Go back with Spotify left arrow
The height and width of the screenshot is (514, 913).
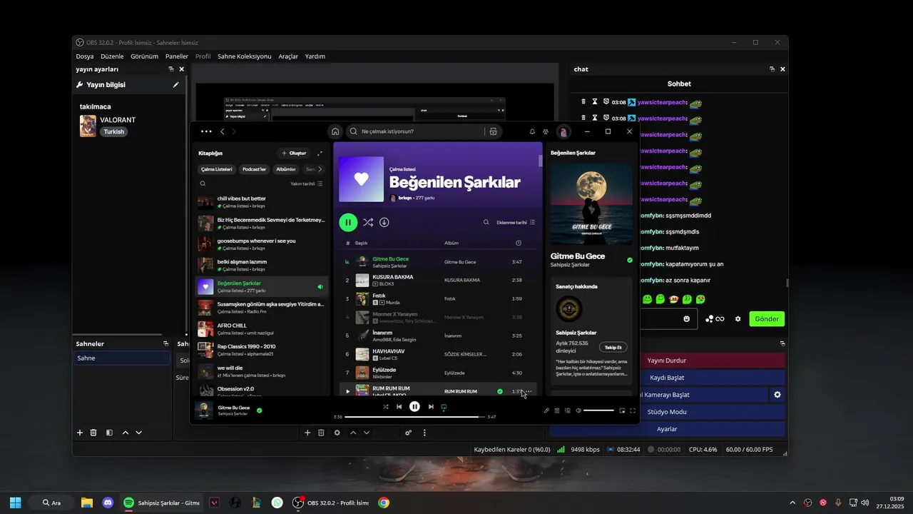(x=223, y=131)
